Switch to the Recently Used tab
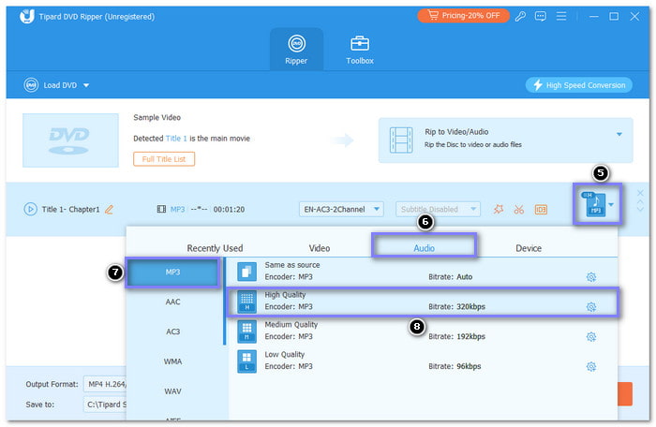Image resolution: width=656 pixels, height=427 pixels. (x=215, y=248)
